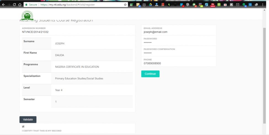Click the green checkmark extension icon
This screenshot has height=135, width=269.
132,5
